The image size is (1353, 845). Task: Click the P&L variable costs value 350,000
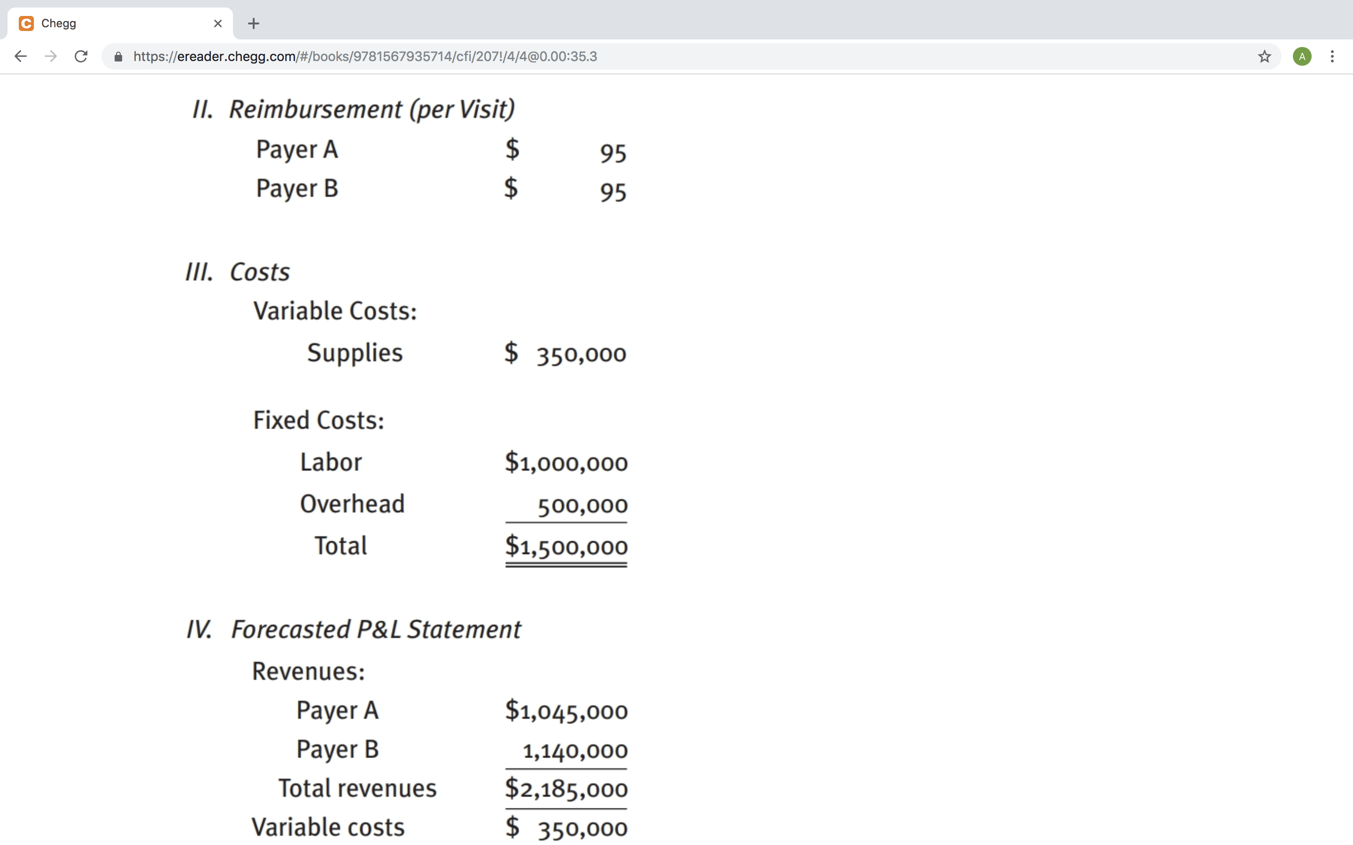click(582, 830)
